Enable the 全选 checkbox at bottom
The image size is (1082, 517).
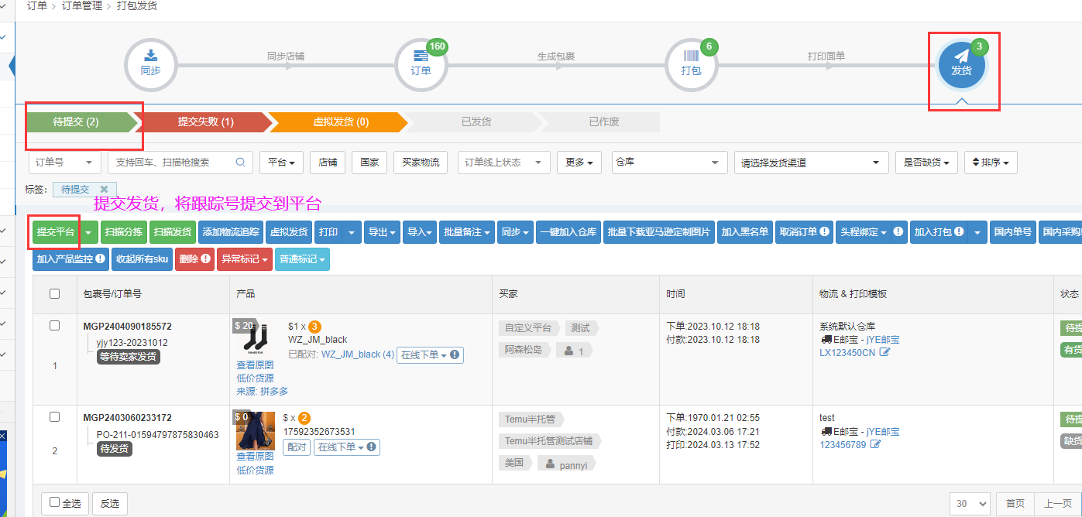click(x=54, y=502)
